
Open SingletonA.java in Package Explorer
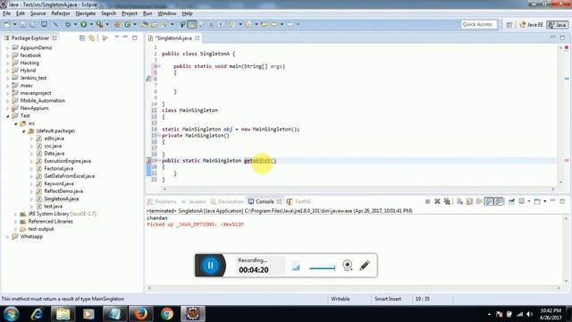(x=62, y=199)
